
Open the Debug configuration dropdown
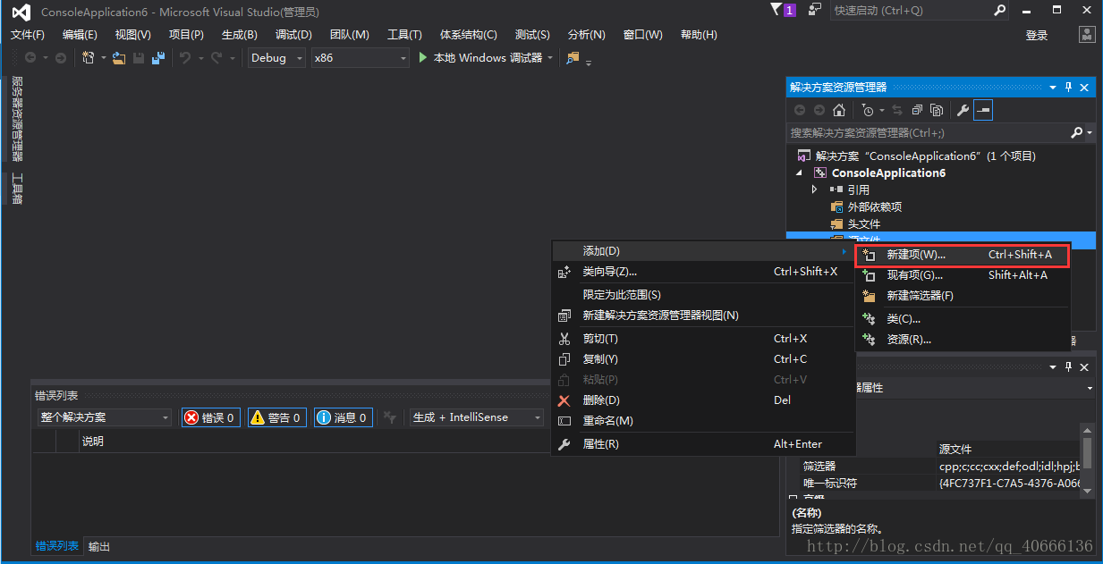tap(276, 58)
